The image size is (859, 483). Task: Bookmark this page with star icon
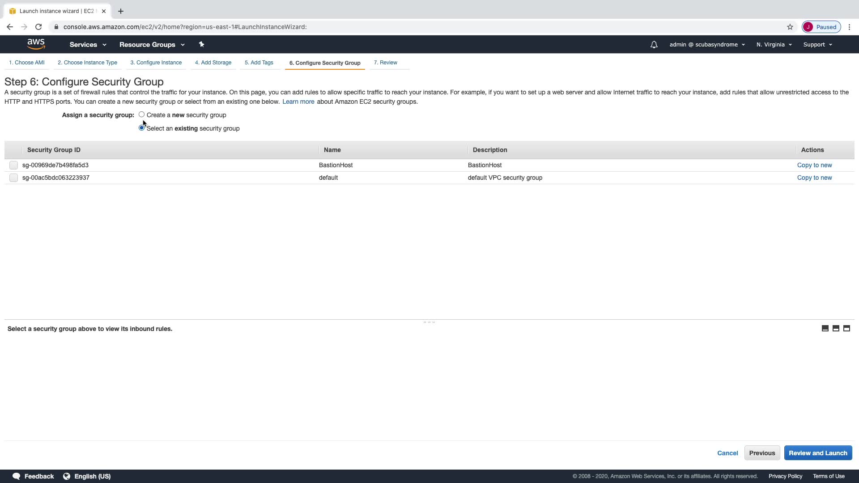point(790,27)
